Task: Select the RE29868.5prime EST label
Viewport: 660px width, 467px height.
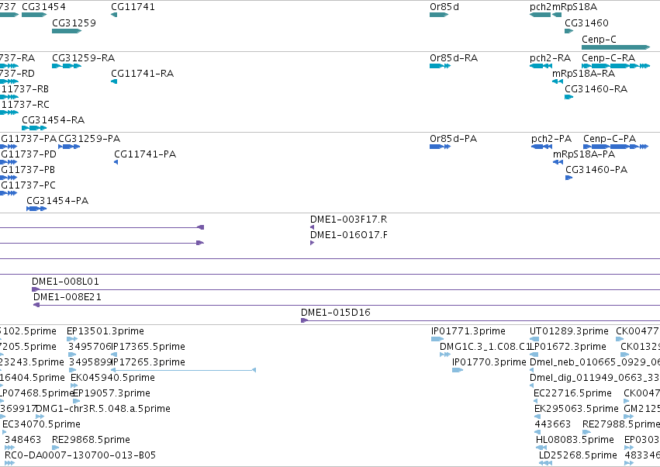Action: [91, 440]
